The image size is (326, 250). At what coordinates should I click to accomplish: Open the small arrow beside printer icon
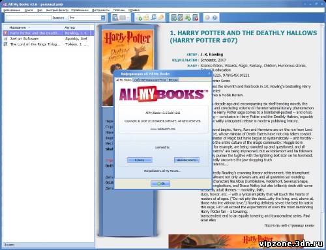(x=128, y=18)
